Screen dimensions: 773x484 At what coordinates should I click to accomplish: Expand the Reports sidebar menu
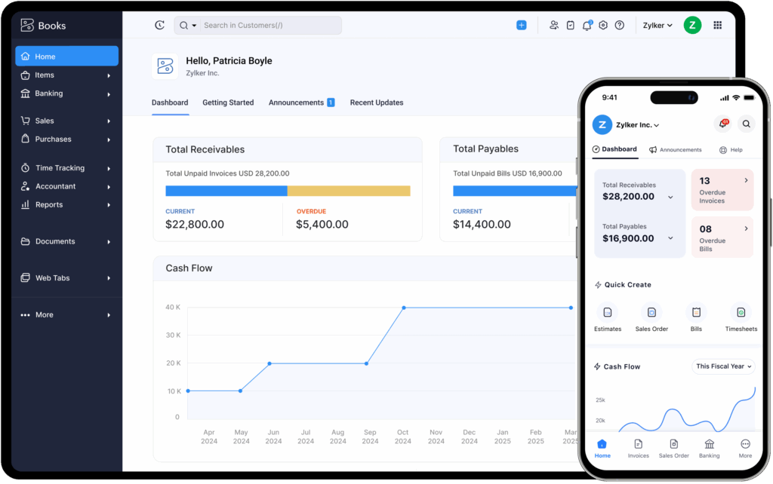click(66, 205)
